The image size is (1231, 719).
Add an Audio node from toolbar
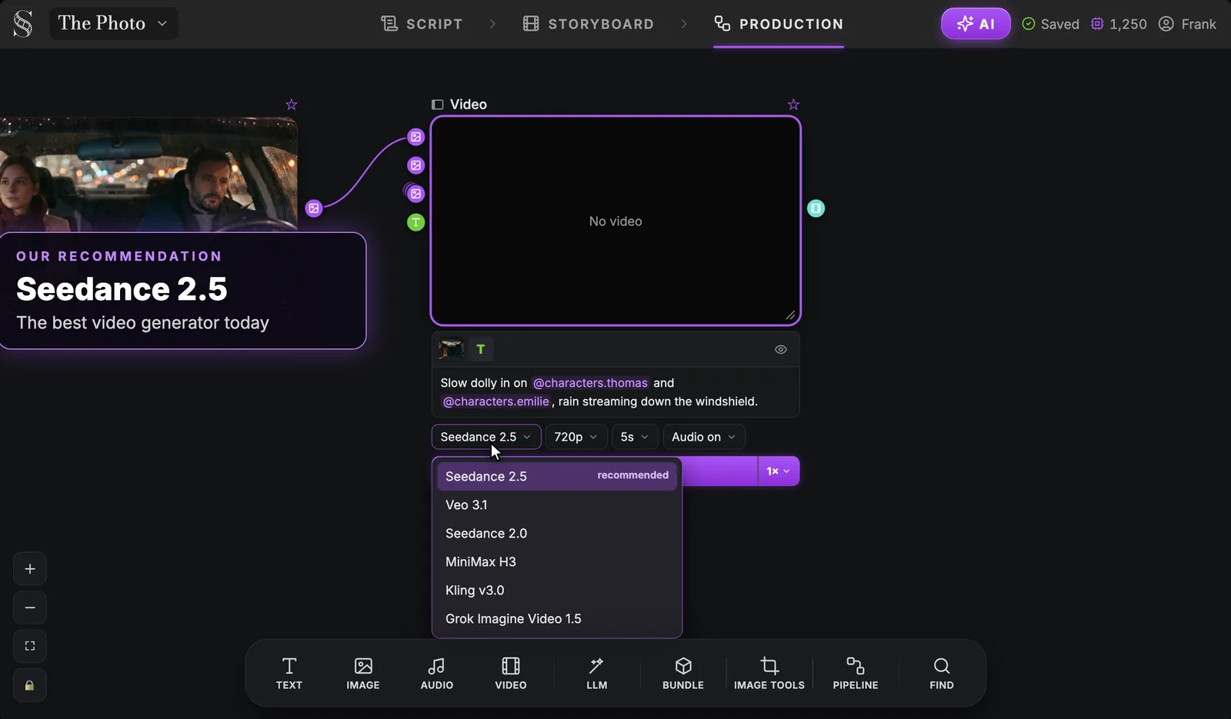coord(437,674)
